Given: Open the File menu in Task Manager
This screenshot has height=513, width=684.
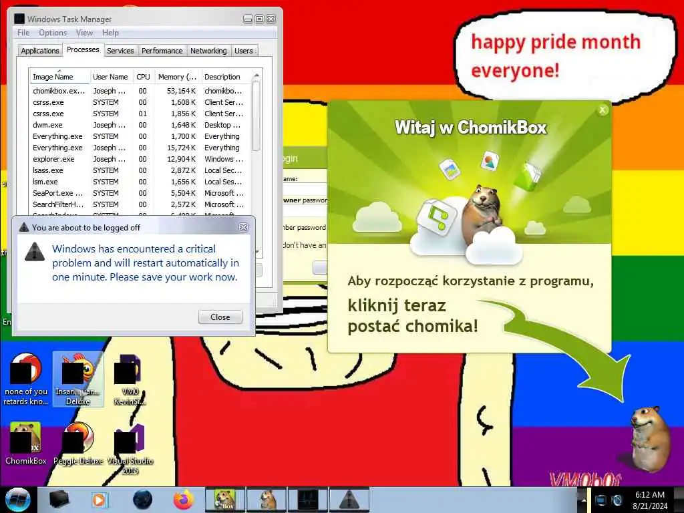Looking at the screenshot, I should pos(23,33).
